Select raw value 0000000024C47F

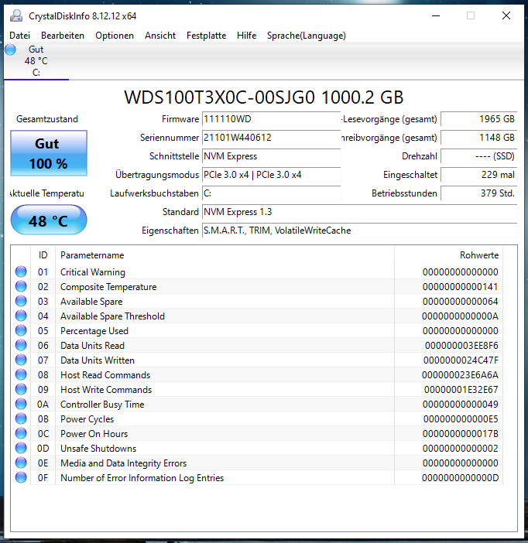click(461, 360)
